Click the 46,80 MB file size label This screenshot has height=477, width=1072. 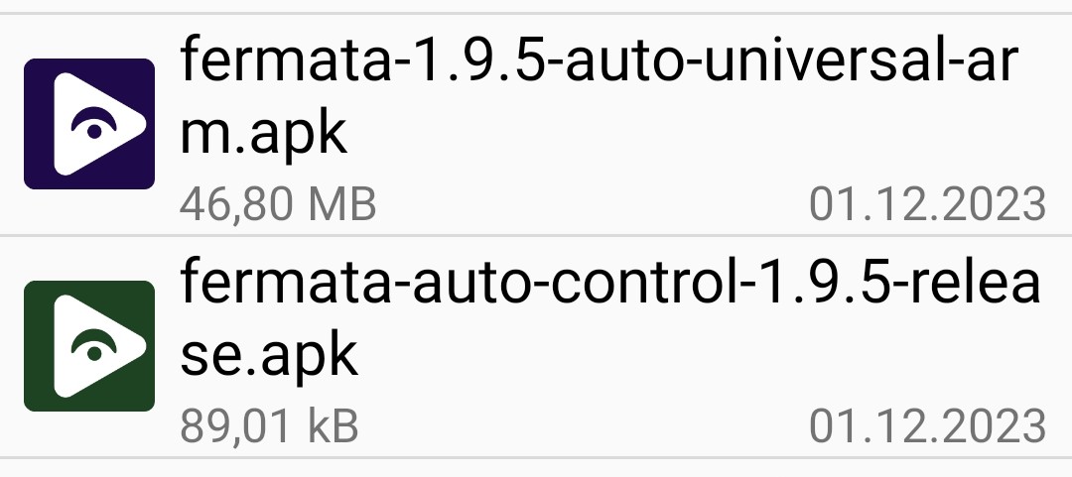(278, 203)
